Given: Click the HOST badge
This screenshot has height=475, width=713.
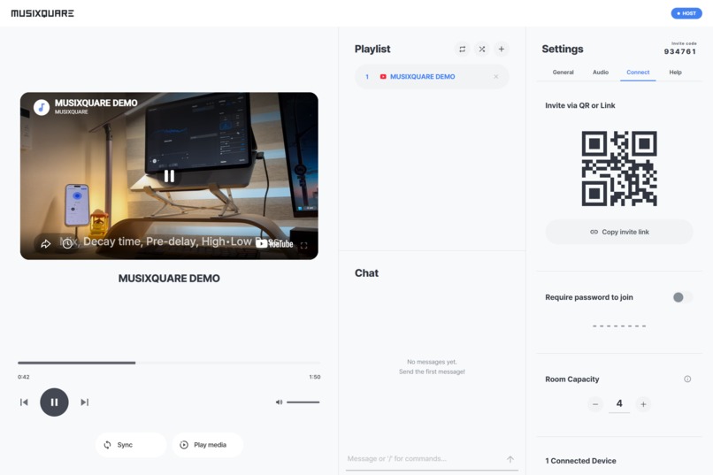Looking at the screenshot, I should pos(686,13).
